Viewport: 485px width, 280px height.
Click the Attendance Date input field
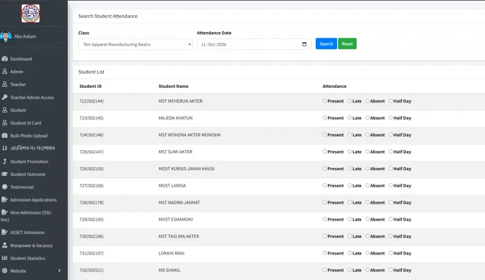tap(254, 44)
